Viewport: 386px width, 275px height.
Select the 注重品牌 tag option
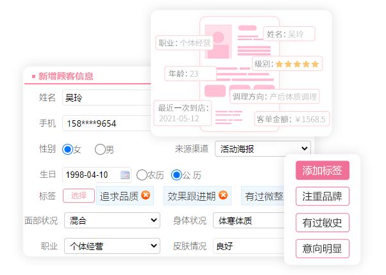(322, 196)
